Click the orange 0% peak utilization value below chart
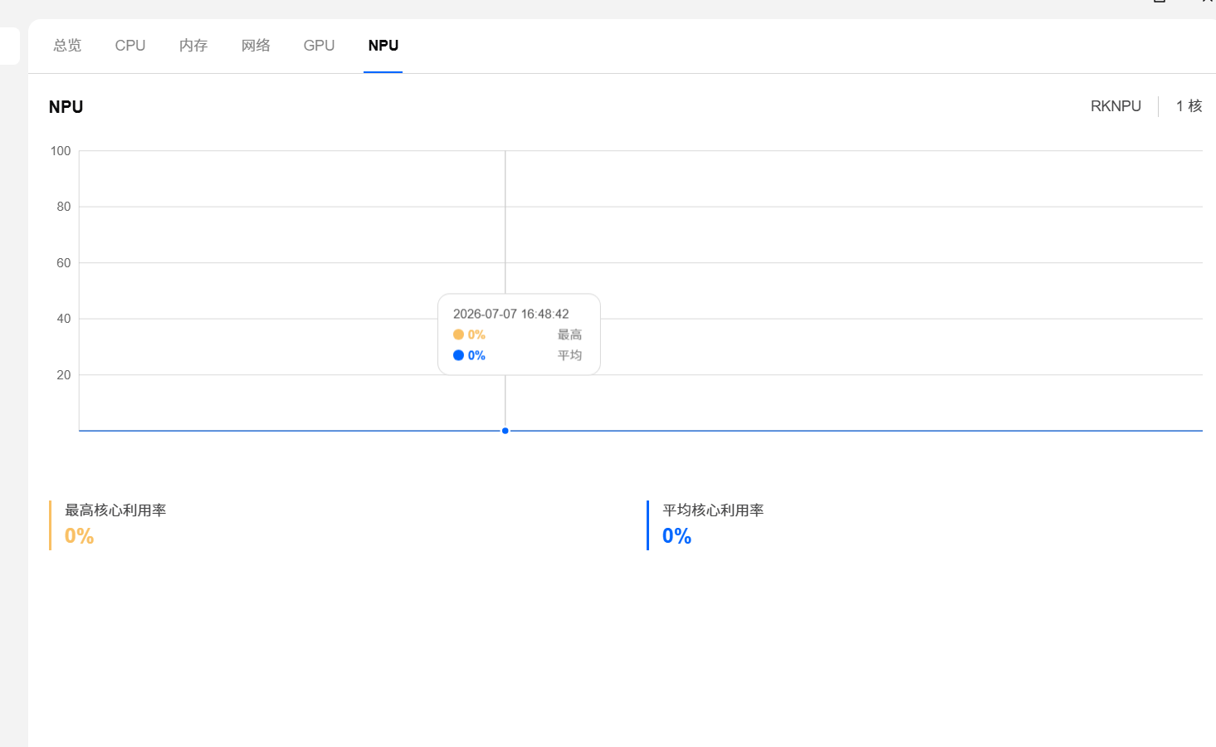This screenshot has width=1216, height=747. (80, 536)
